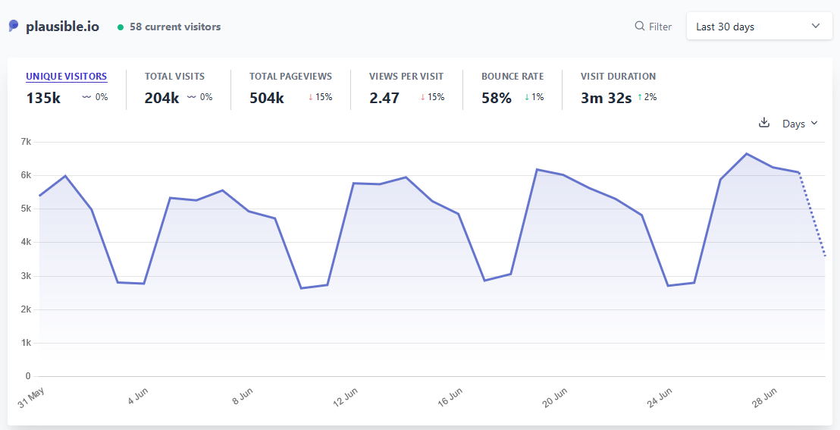
Task: Open the plausible.io site switcher
Action: [x=62, y=27]
